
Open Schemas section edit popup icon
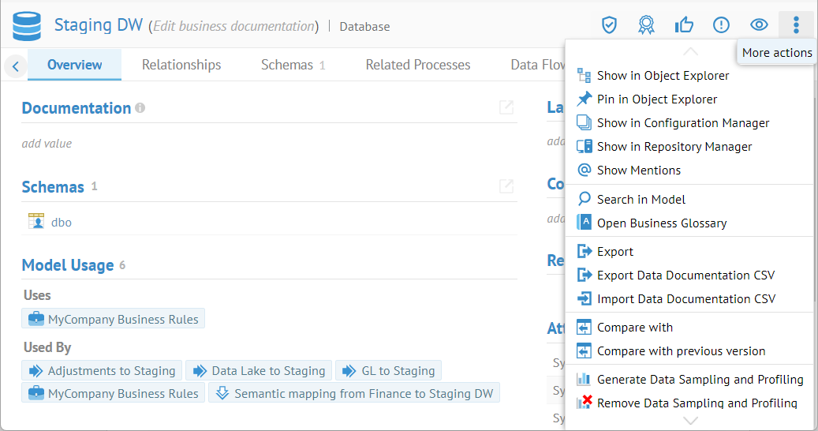pyautogui.click(x=506, y=186)
